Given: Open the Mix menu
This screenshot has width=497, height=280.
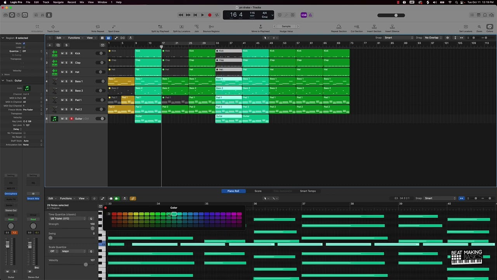Looking at the screenshot, I should [x=82, y=2].
